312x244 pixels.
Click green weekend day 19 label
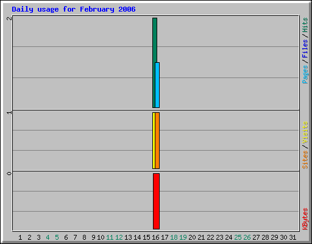183,237
